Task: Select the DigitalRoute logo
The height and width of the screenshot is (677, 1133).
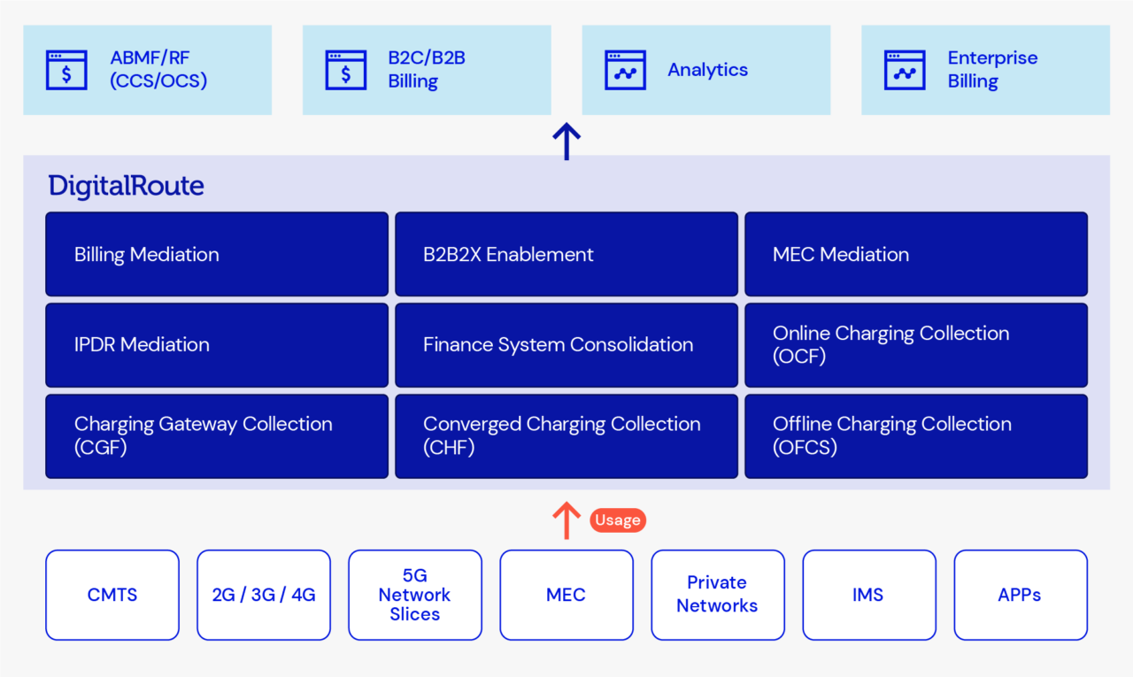Action: (125, 186)
